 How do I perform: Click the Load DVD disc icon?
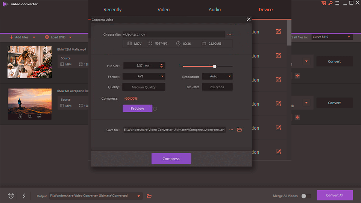tap(47, 37)
